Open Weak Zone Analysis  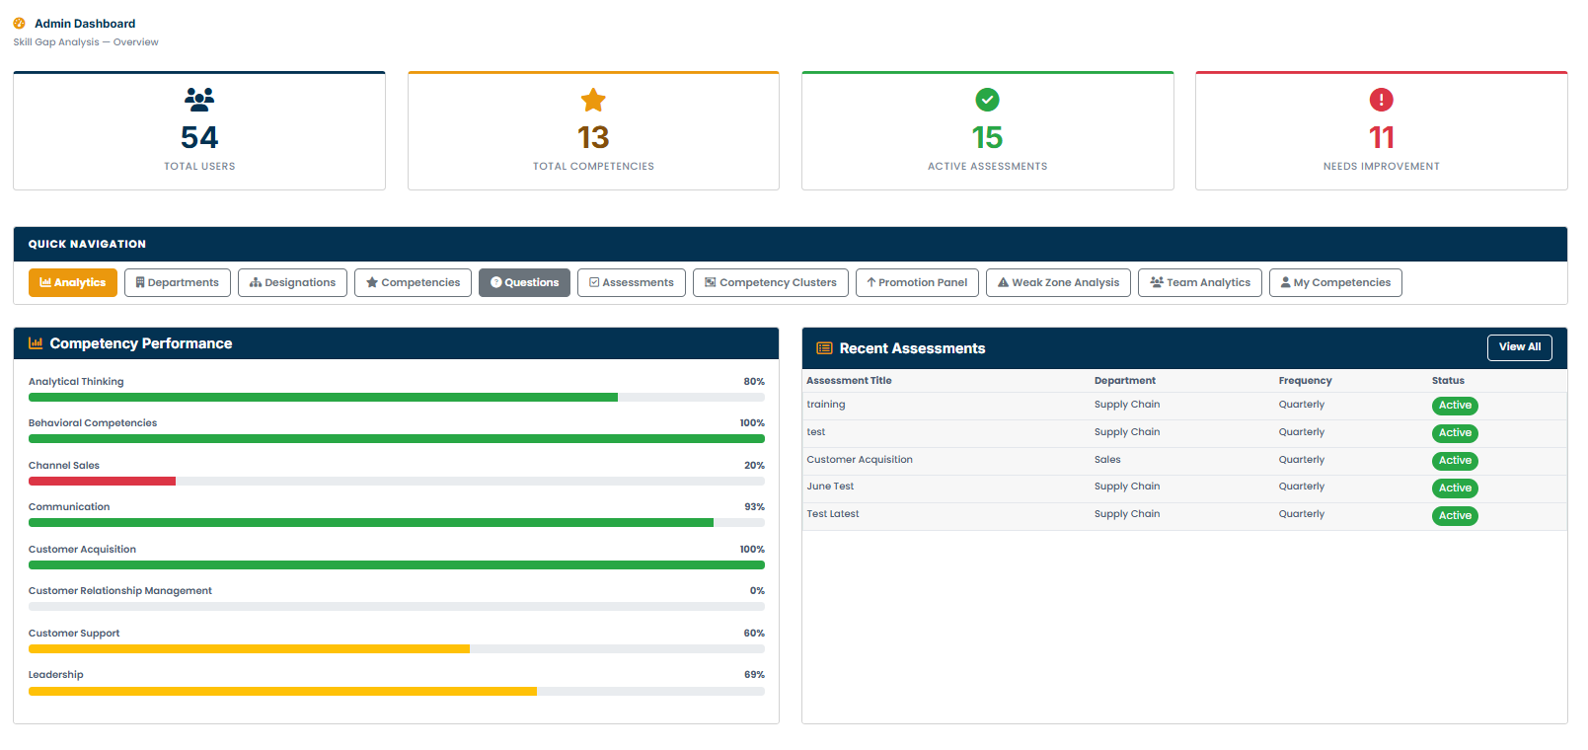point(1058,282)
